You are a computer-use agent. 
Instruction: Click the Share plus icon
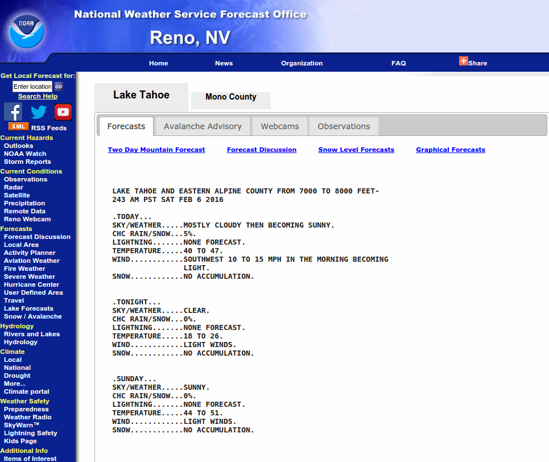[463, 61]
